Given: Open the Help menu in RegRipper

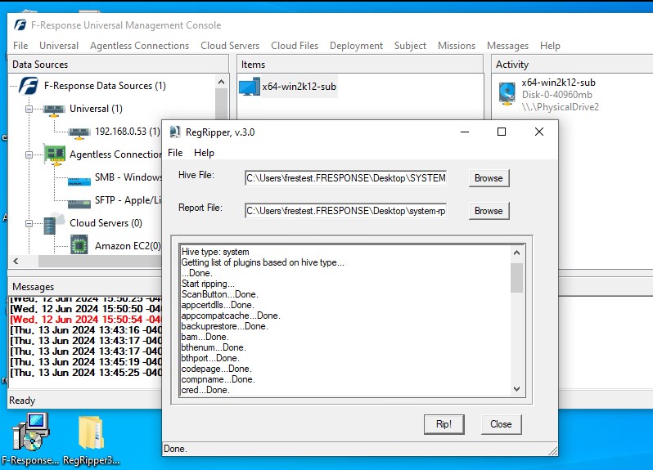Looking at the screenshot, I should tap(204, 153).
